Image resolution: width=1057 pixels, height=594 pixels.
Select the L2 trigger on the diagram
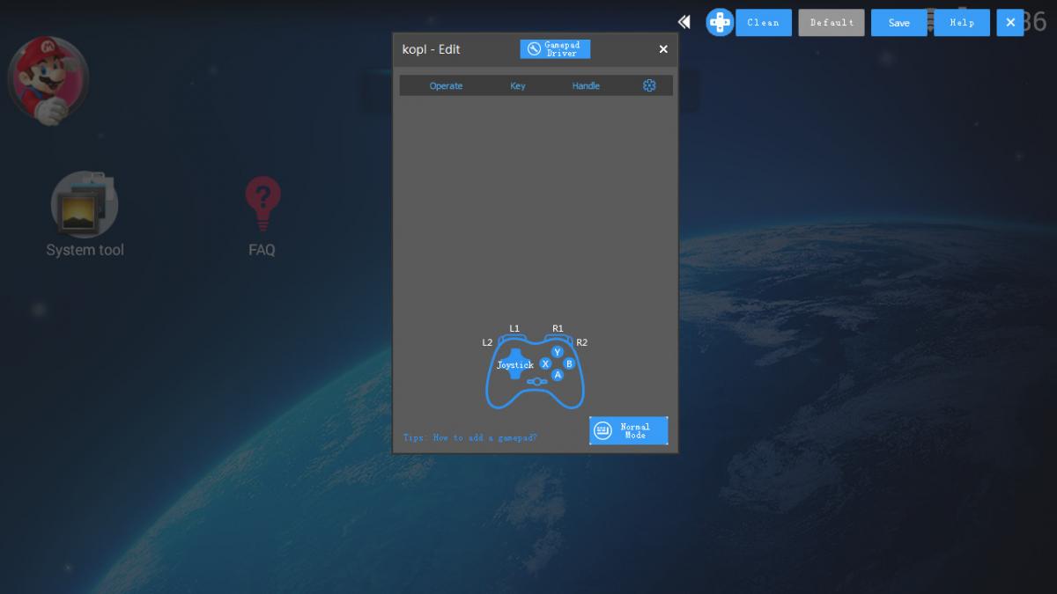pos(485,342)
